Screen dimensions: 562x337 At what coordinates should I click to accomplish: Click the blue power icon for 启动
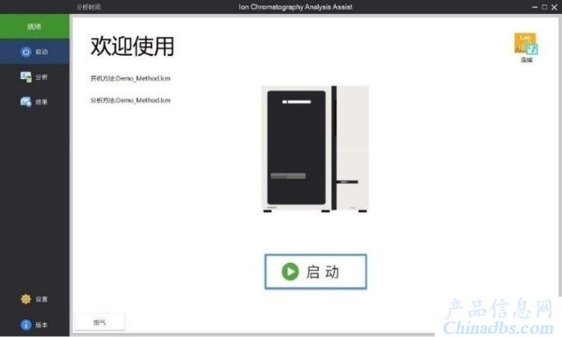click(25, 52)
